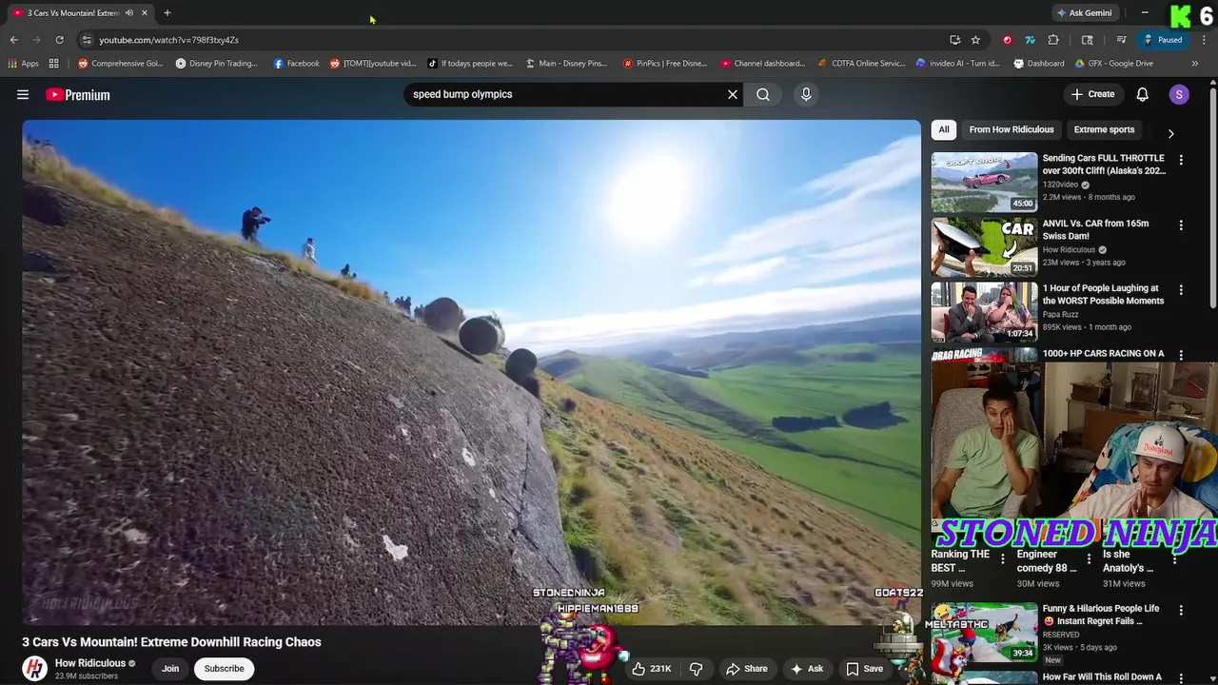Start voice search with the microphone
This screenshot has width=1218, height=685.
click(x=806, y=94)
